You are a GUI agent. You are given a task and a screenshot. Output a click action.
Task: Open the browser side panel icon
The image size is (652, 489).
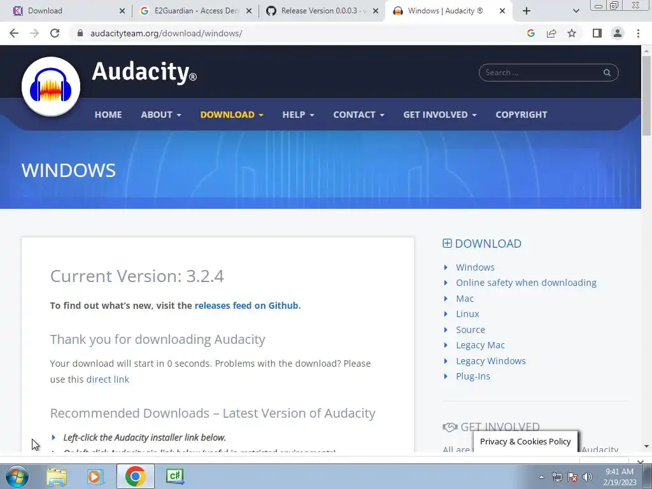[x=597, y=33]
